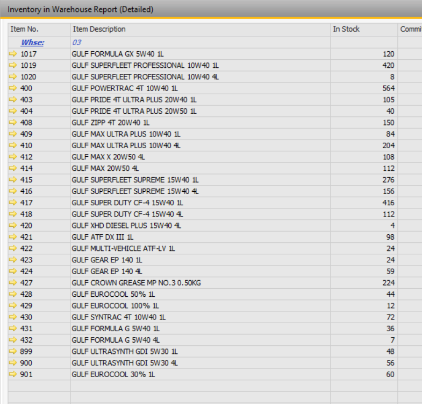422x404 pixels.
Task: Open the link arrow beside item 427
Action: coord(13,283)
